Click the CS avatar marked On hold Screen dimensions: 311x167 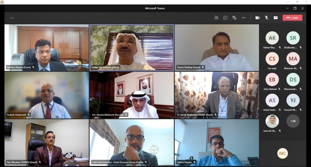(x=272, y=59)
